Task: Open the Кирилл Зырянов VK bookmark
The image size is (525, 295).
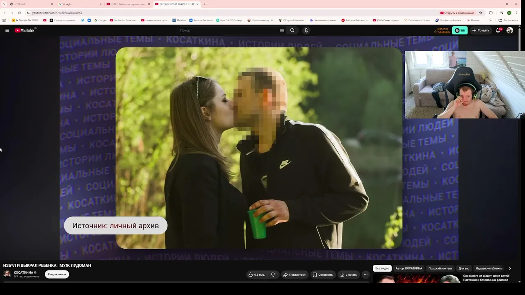Action: click(201, 20)
